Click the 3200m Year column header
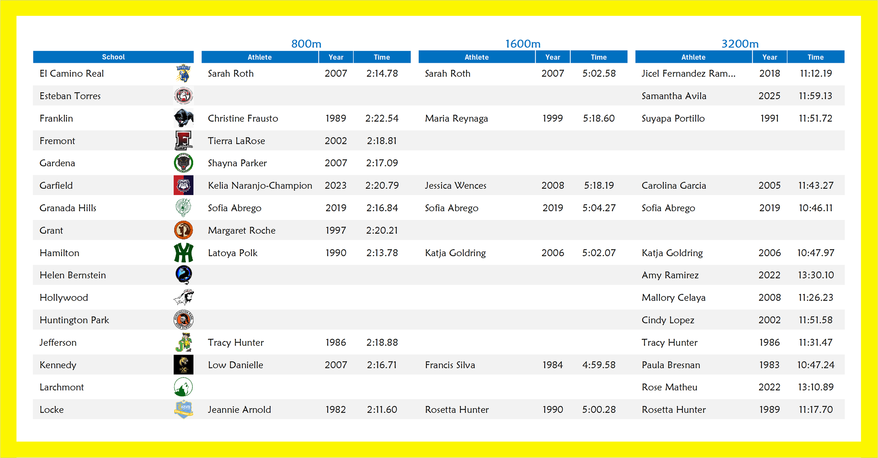This screenshot has width=878, height=458. pyautogui.click(x=769, y=57)
